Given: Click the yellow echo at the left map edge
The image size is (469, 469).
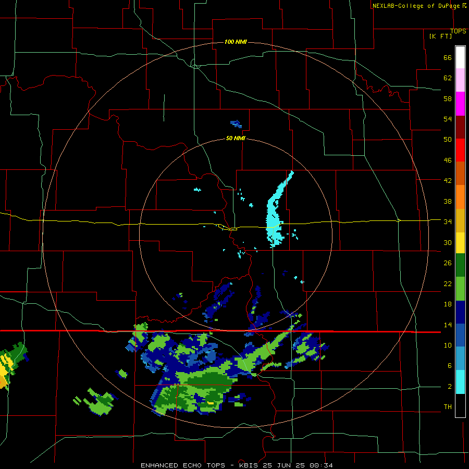Looking at the screenshot, I should tap(5, 369).
